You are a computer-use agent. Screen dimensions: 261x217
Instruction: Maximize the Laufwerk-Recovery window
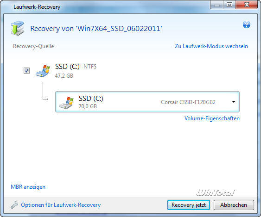pyautogui.click(x=229, y=5)
